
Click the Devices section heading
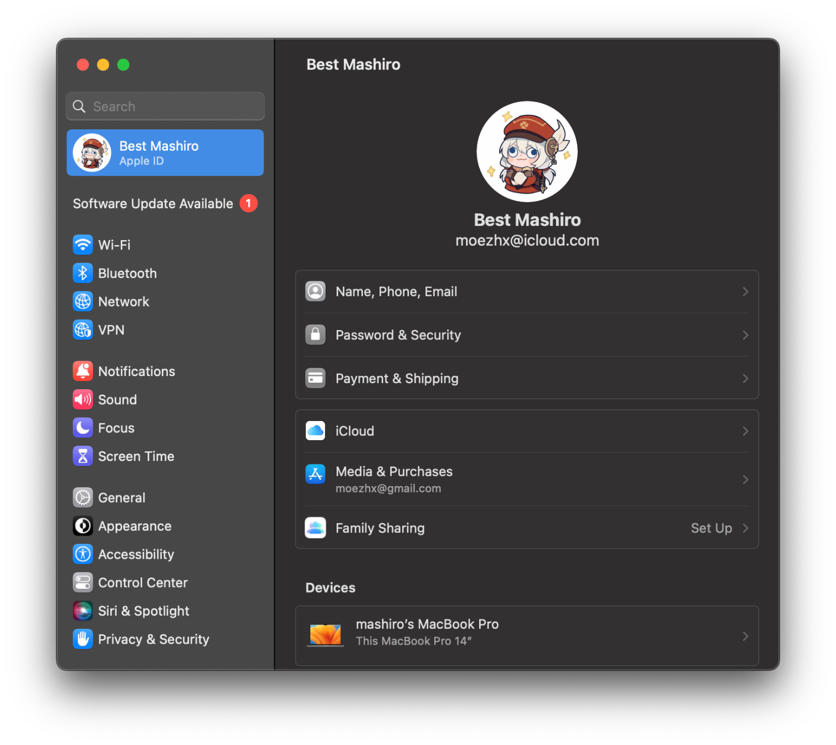click(331, 588)
